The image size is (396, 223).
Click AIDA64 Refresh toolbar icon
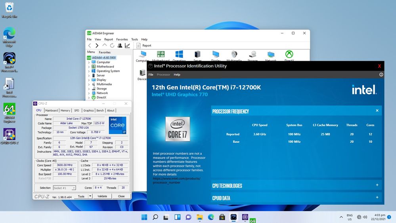point(112,46)
